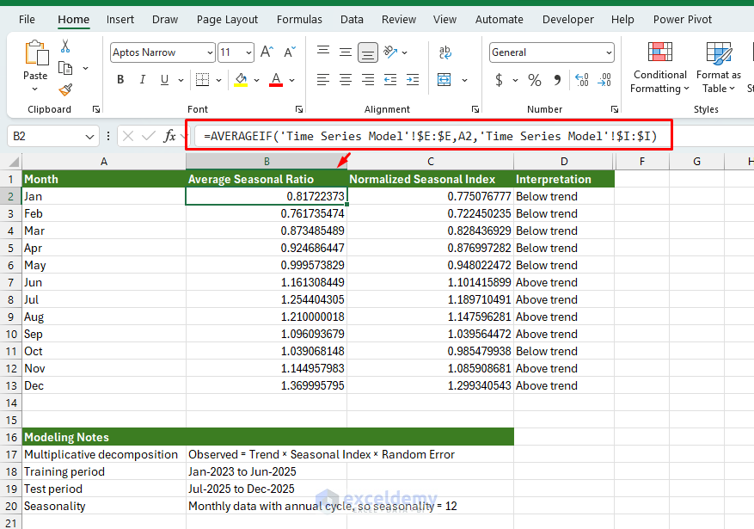Open the borders dropdown arrow
Screen dimensions: 754x529
[x=218, y=80]
